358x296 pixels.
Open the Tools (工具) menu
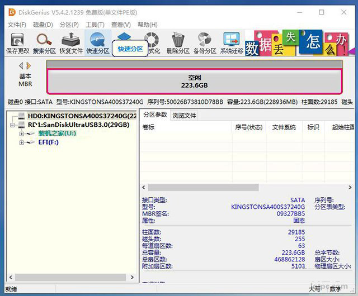click(x=95, y=25)
